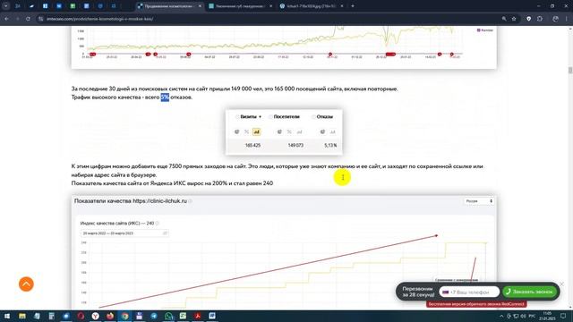The image size is (573, 322).
Task: Click the bar chart icon under Отказы
Action: pyautogui.click(x=332, y=131)
